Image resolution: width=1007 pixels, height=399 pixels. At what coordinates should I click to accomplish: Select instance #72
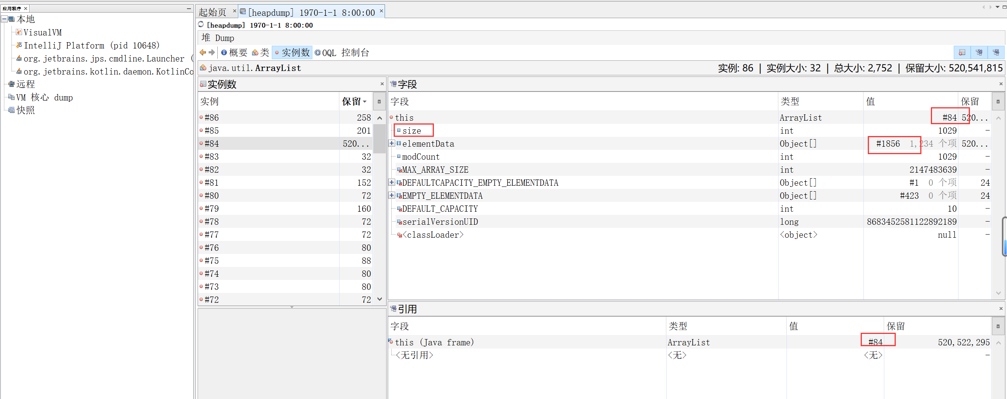(286, 300)
